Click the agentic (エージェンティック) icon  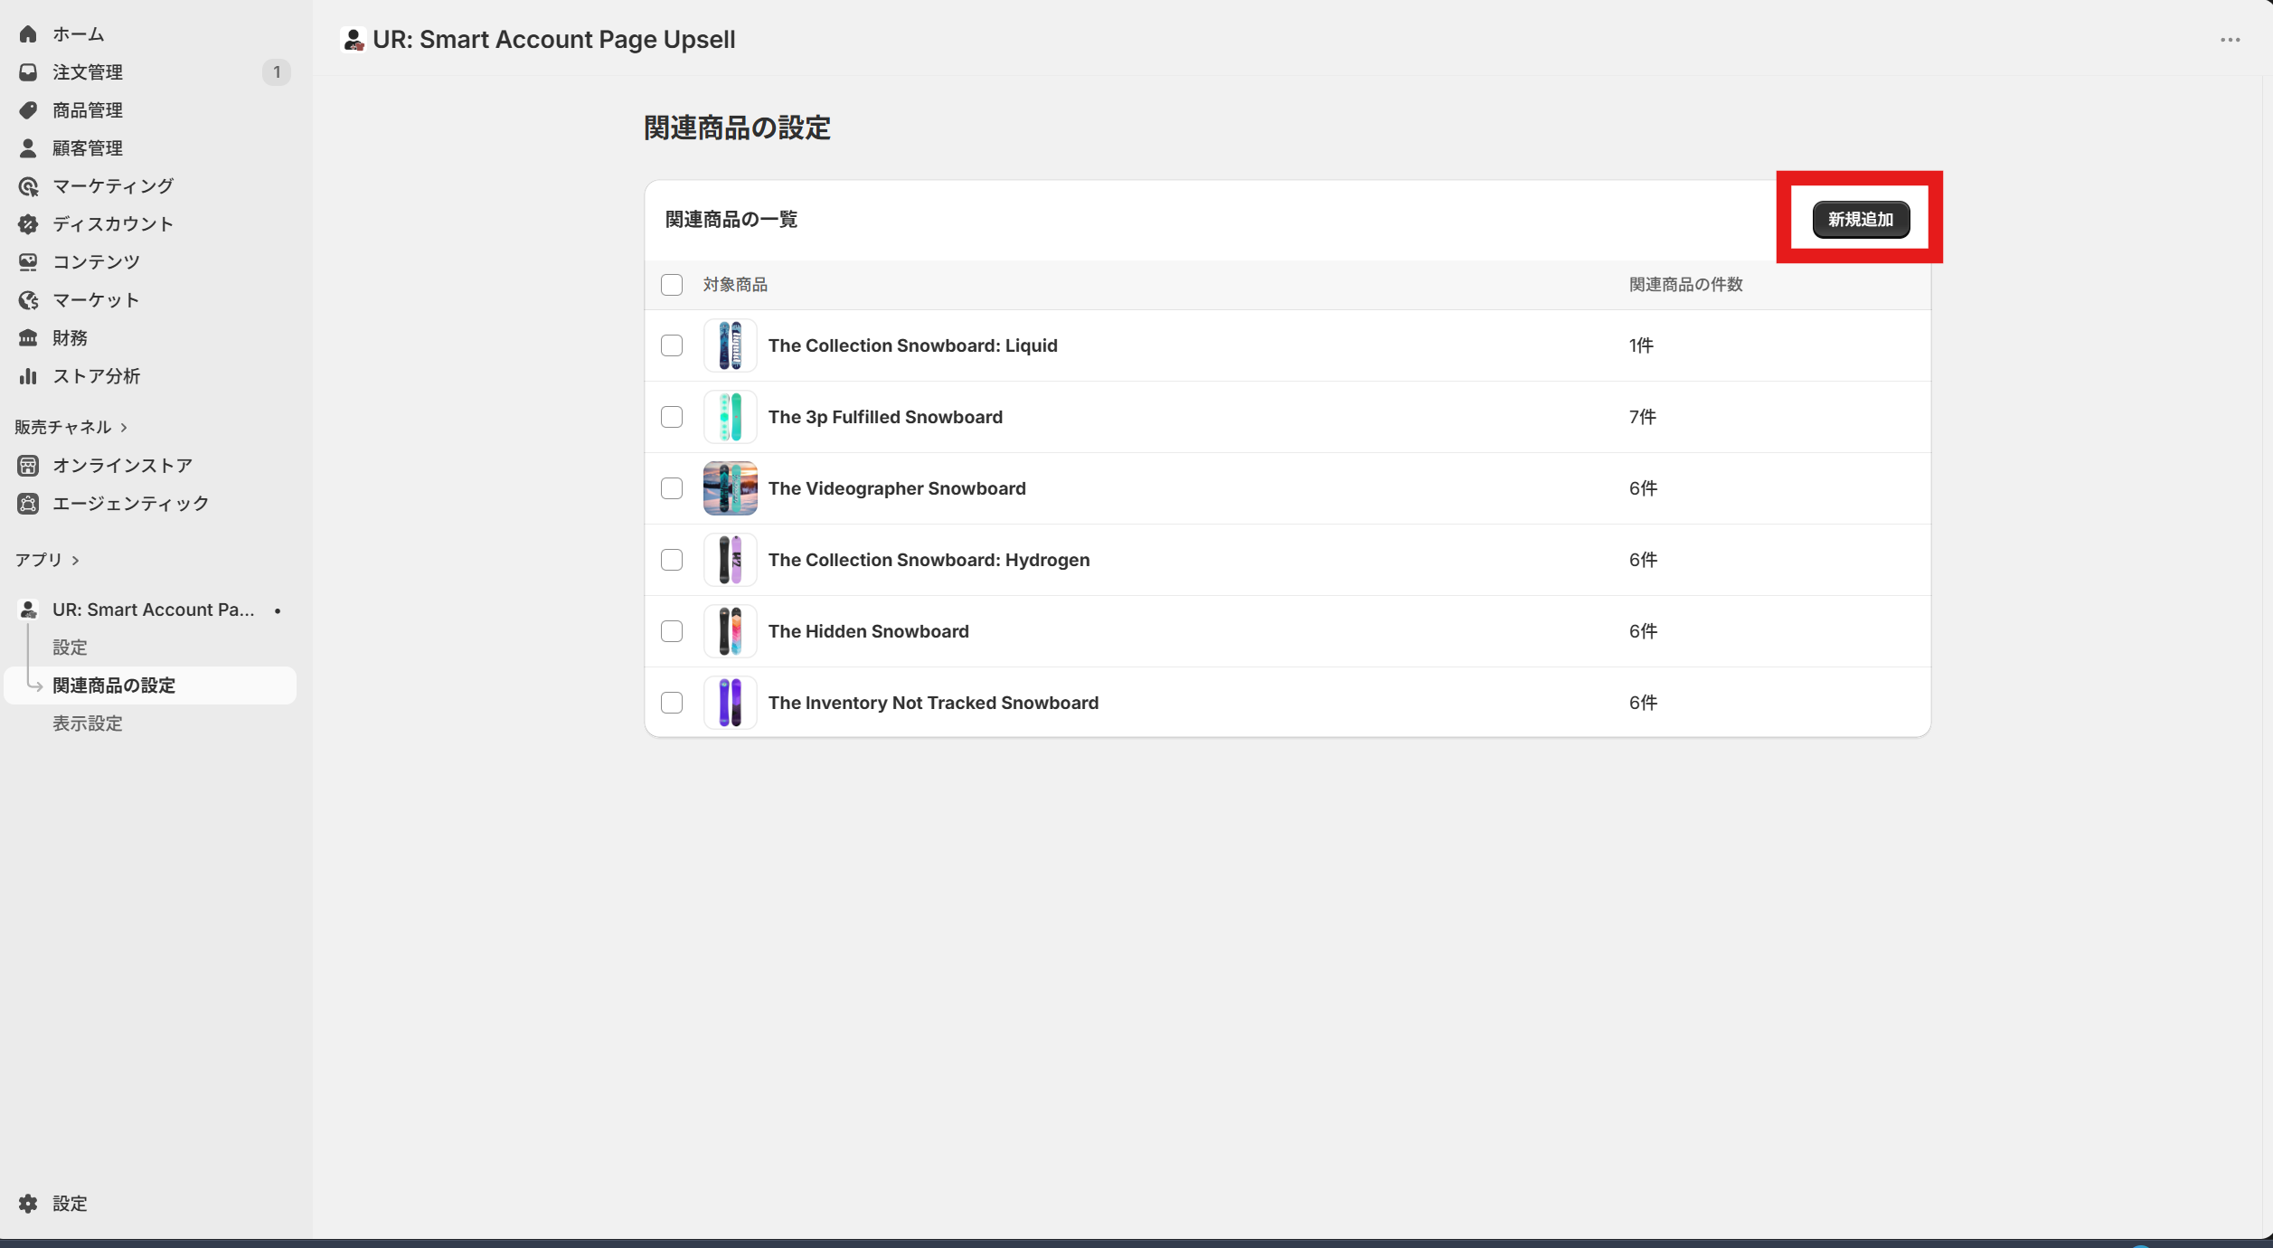[x=28, y=503]
